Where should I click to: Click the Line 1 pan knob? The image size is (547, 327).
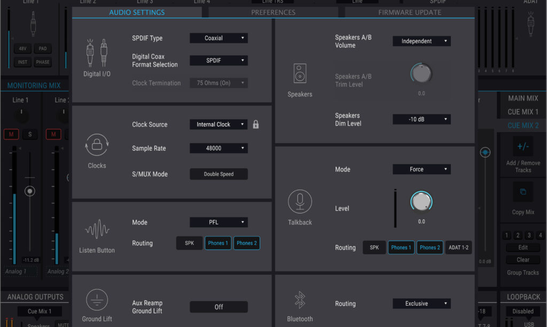21,115
